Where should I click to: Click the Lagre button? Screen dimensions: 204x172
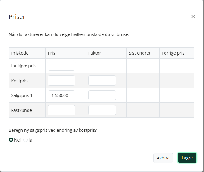187,158
